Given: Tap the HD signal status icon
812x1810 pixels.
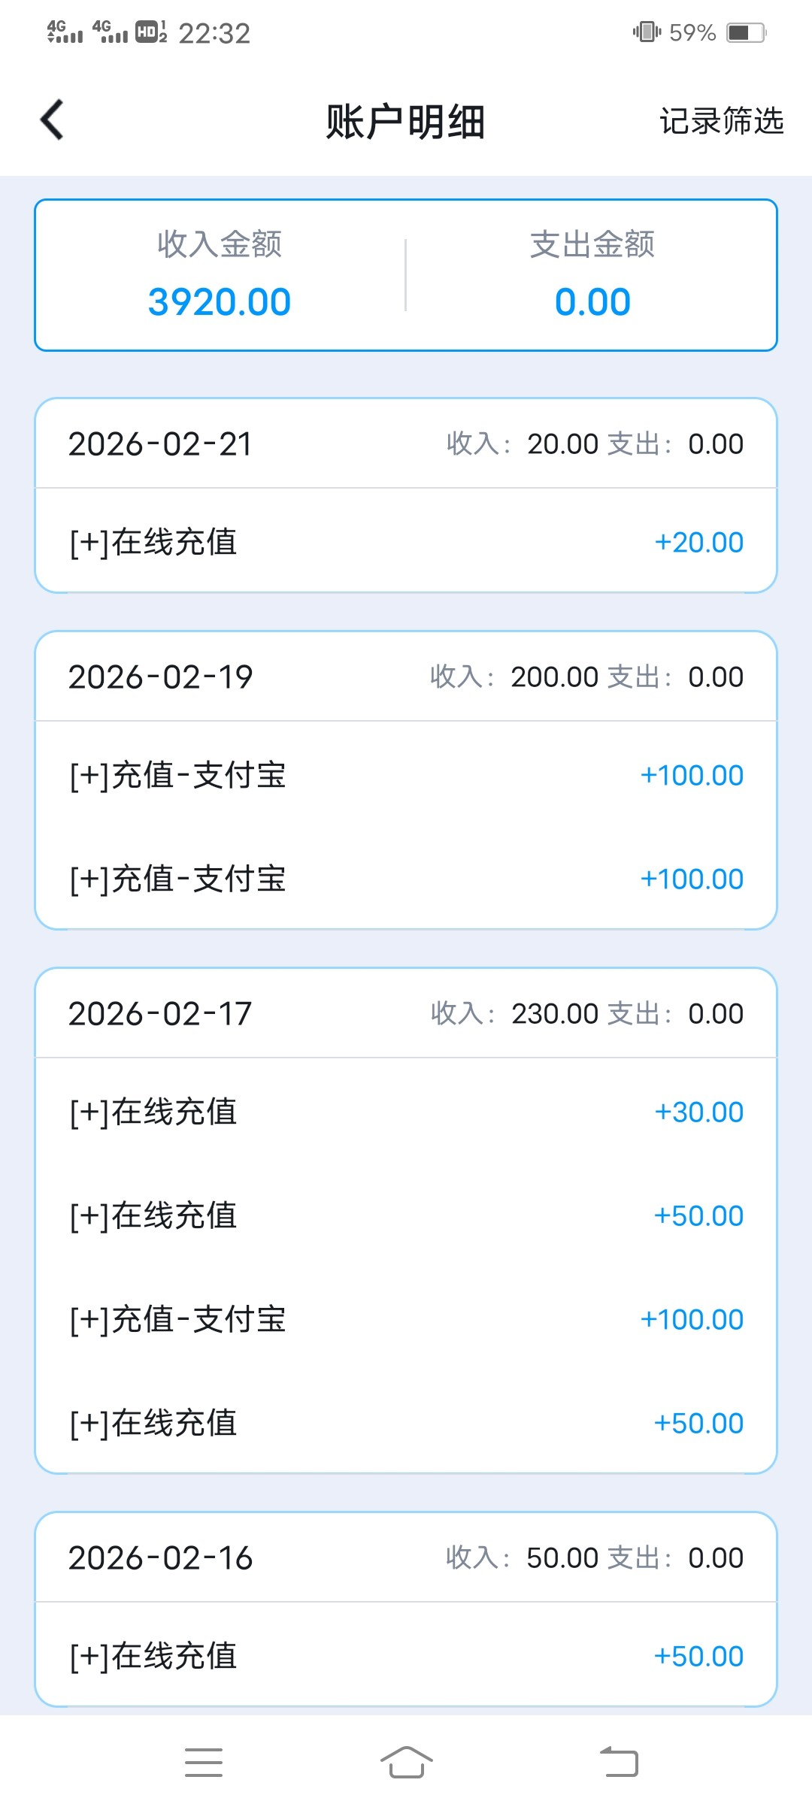Looking at the screenshot, I should click(150, 32).
